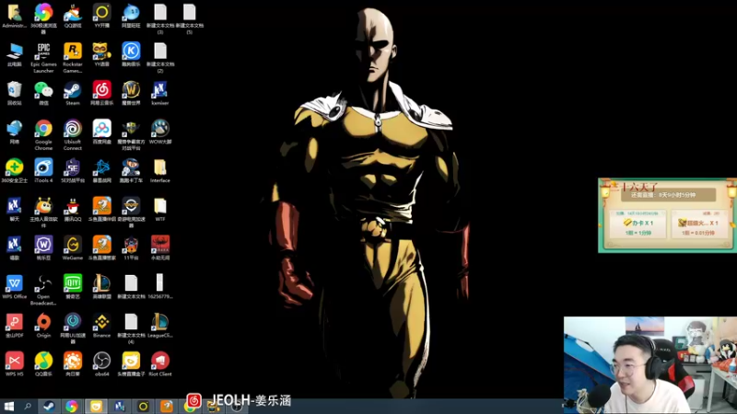Launch the Origin shortcut

(x=43, y=326)
